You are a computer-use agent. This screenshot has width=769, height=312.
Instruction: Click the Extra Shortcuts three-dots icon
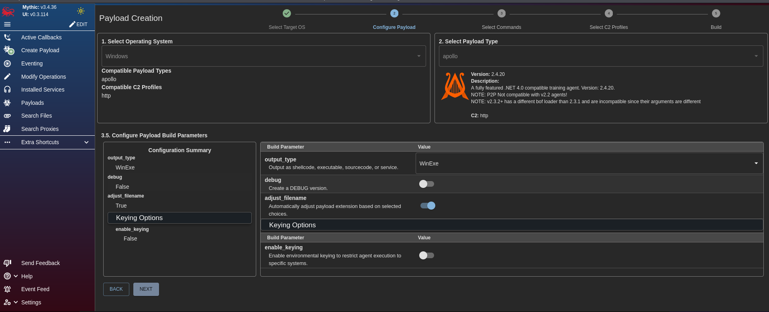(7, 142)
